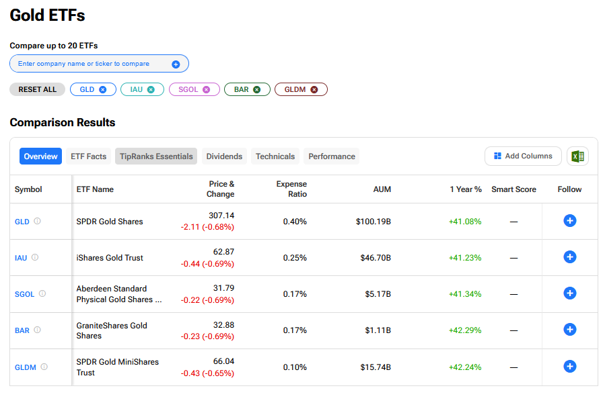Follow the GLD ETF plus icon

coord(569,221)
